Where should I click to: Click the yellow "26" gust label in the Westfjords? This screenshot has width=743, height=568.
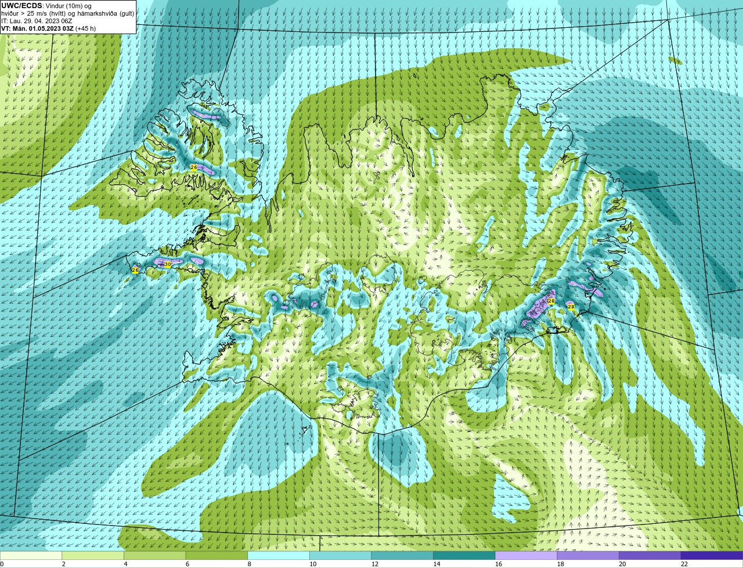(x=194, y=167)
